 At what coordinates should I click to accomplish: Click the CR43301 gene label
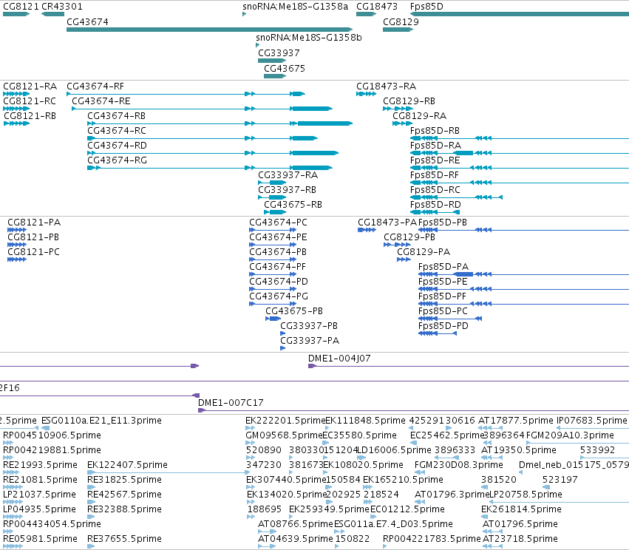(x=62, y=7)
